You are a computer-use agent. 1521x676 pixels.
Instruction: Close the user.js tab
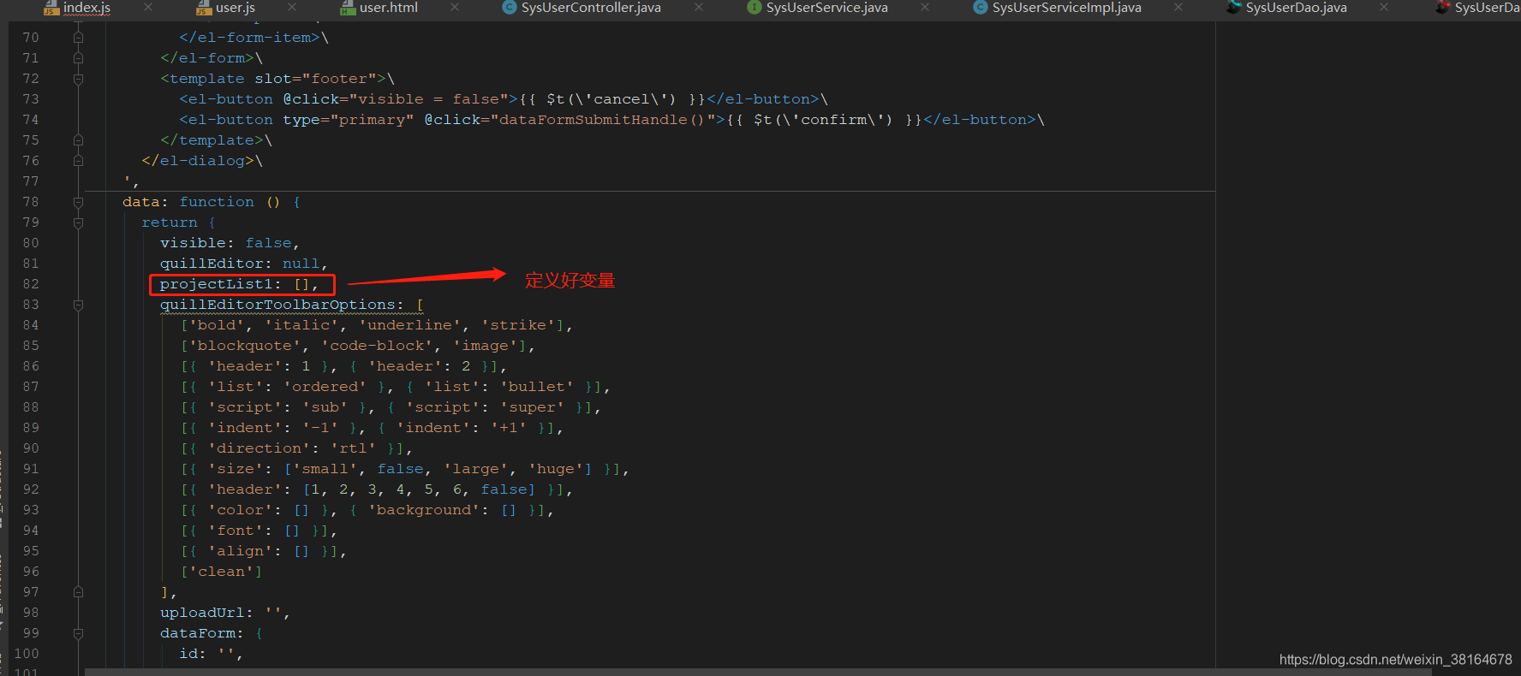pyautogui.click(x=292, y=7)
